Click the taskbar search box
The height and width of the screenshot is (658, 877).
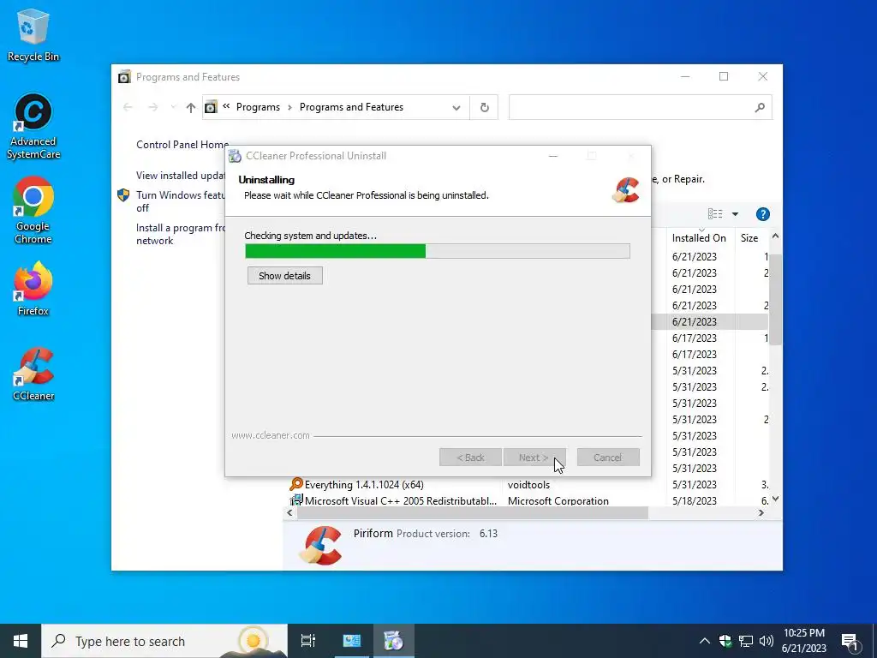pos(164,641)
